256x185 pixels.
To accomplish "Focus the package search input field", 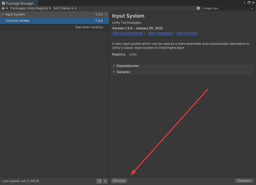I will click(227, 8).
